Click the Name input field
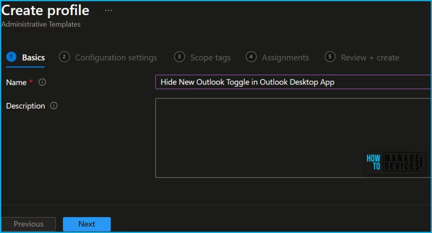Screen dimensions: 432x233 293,82
